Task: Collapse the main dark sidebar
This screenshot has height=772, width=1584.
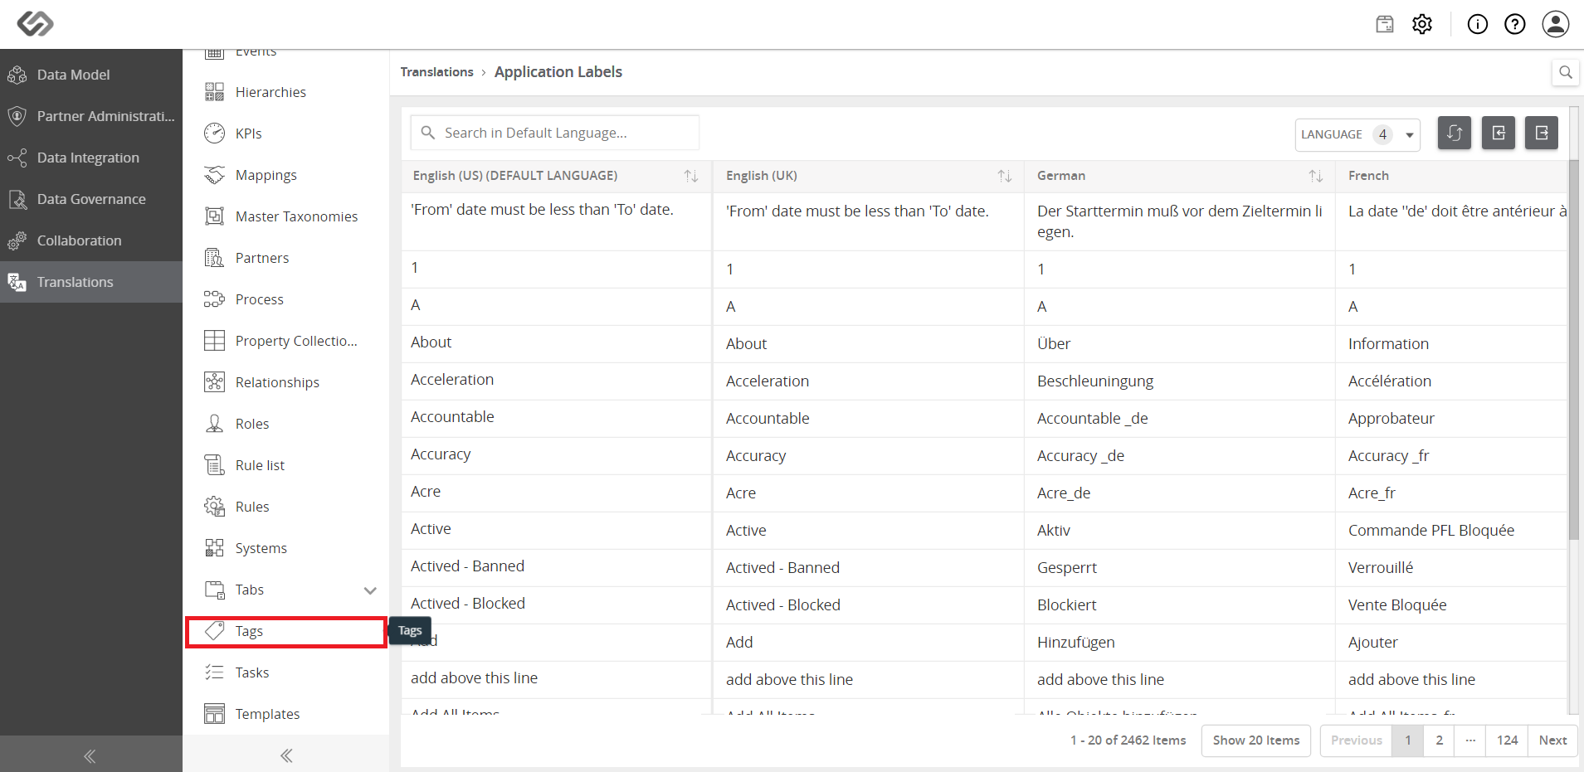Action: coord(90,755)
